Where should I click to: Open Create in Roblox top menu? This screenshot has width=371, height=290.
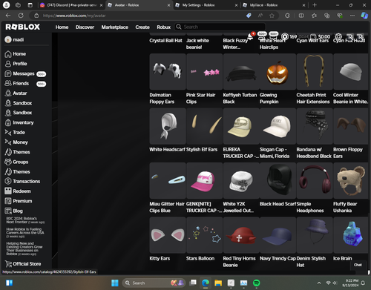pos(142,27)
